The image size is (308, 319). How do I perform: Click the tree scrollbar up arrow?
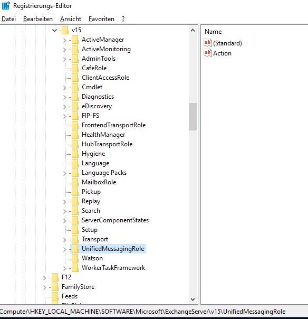click(192, 31)
